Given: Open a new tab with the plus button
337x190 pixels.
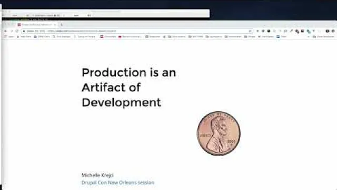Looking at the screenshot, I should 62,25.
